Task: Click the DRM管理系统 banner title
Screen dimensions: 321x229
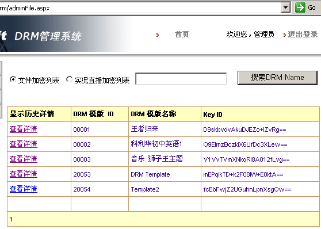Action: coord(48,36)
